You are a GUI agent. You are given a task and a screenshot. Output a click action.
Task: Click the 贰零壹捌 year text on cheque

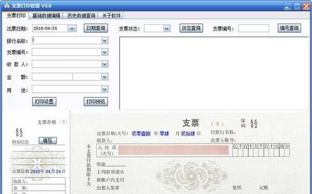tap(141, 134)
